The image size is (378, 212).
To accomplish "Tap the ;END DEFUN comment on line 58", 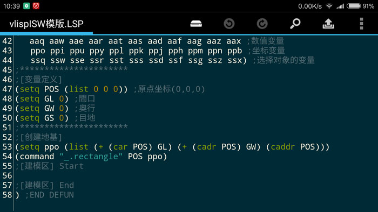I will [x=50, y=195].
